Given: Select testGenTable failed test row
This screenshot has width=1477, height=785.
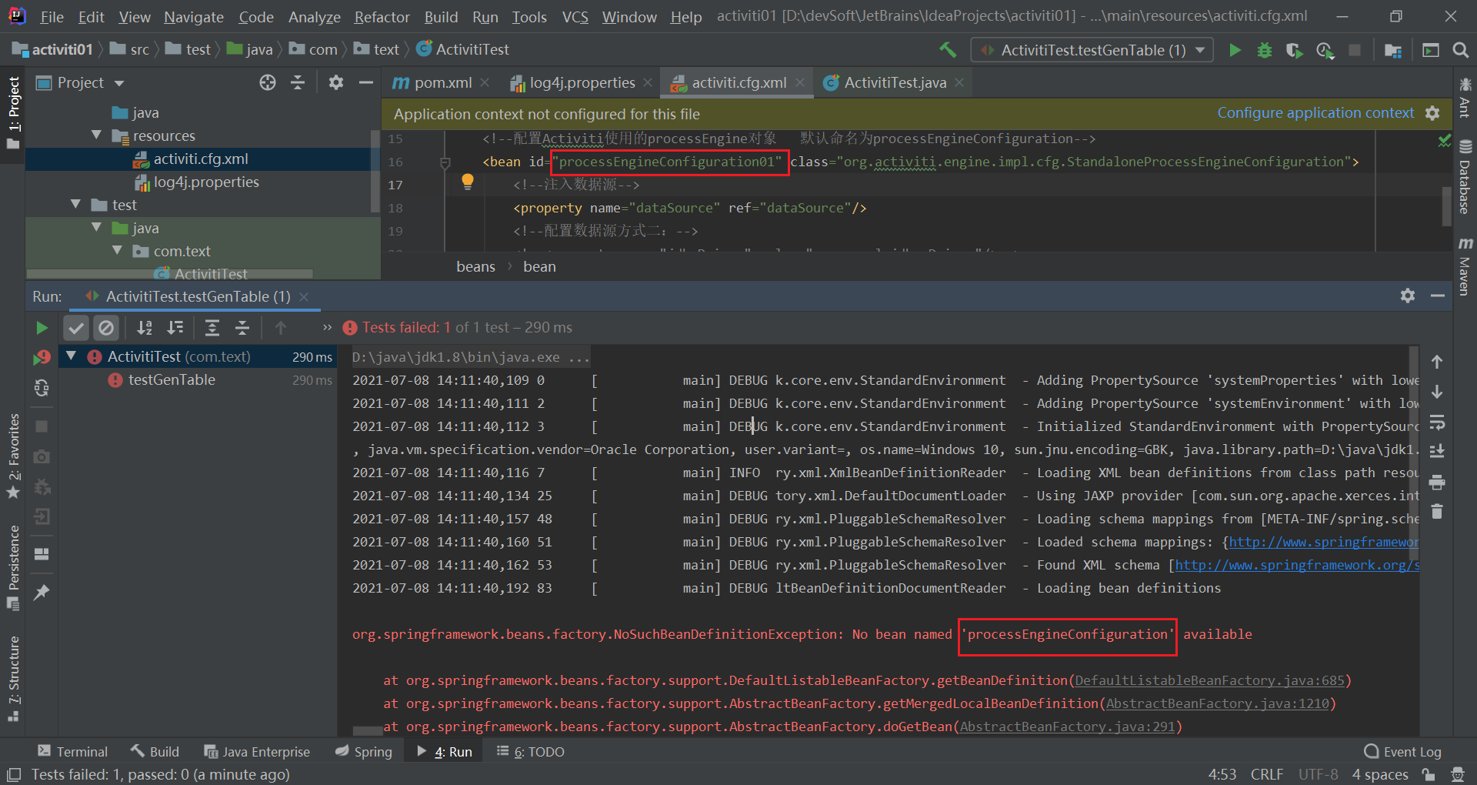Looking at the screenshot, I should tap(198, 380).
